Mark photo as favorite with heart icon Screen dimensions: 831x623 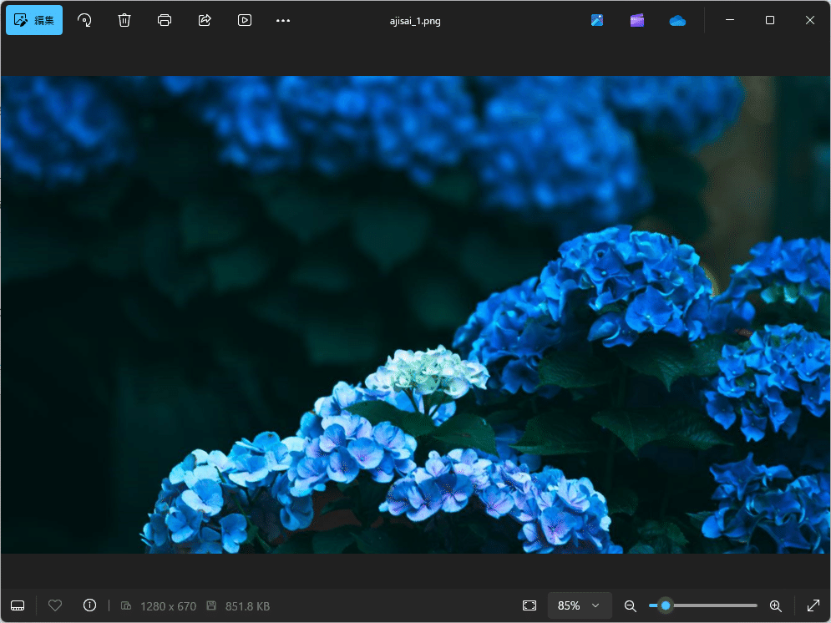pyautogui.click(x=55, y=605)
